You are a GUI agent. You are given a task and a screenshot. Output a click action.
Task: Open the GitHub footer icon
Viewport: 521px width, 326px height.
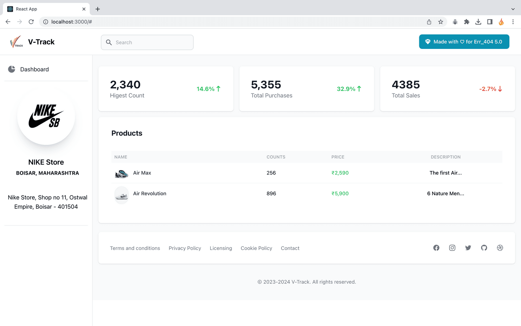click(484, 248)
